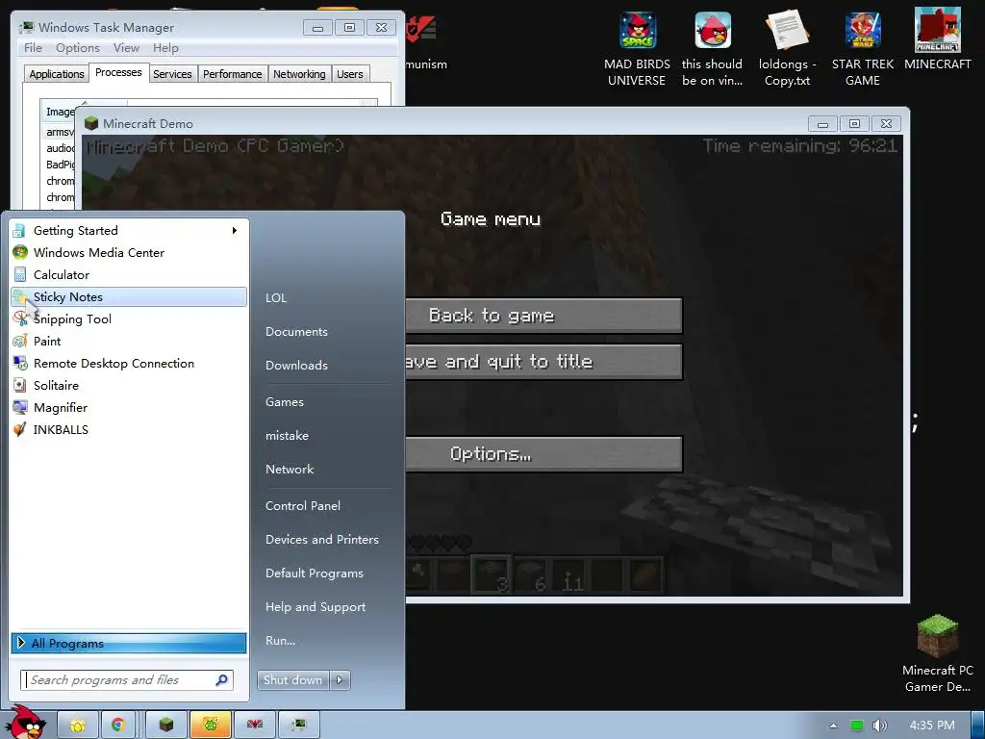985x739 pixels.
Task: Switch to Minecraft taskbar button
Action: tap(165, 726)
